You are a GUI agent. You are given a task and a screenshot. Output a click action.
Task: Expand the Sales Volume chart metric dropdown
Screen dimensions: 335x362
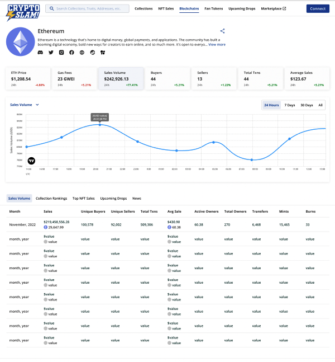(x=25, y=105)
